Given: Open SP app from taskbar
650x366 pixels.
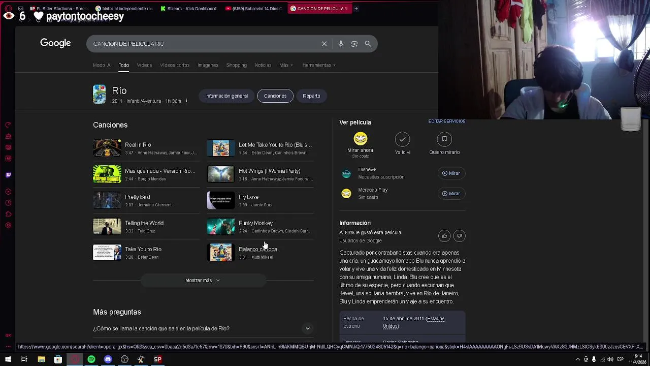Looking at the screenshot, I should coord(158,359).
